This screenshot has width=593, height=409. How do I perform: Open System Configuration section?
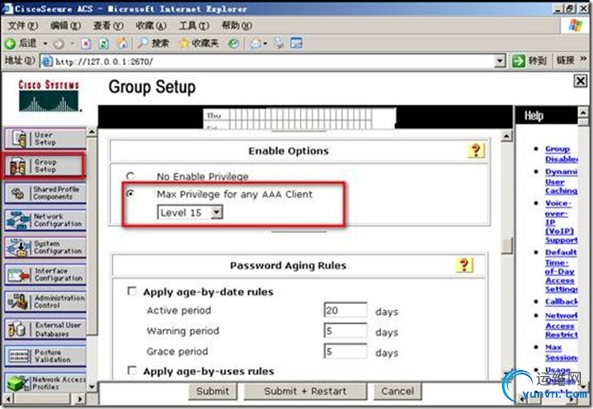(x=45, y=247)
